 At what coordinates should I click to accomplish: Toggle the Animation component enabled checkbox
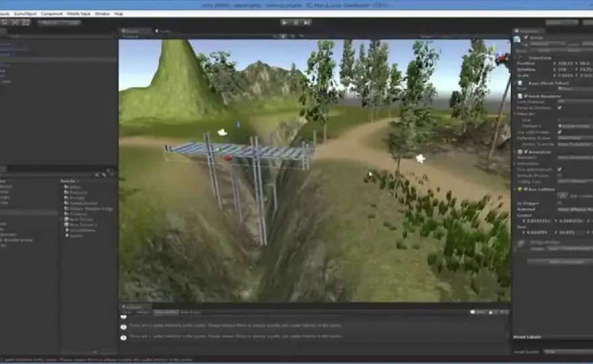(526, 152)
